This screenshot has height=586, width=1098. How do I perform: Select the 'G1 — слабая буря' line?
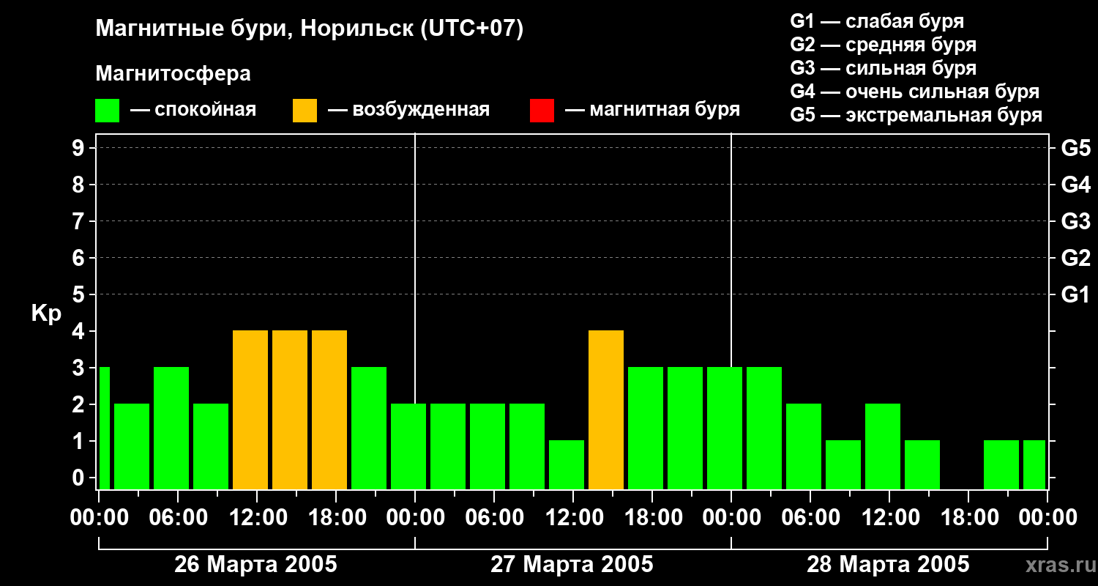click(877, 21)
